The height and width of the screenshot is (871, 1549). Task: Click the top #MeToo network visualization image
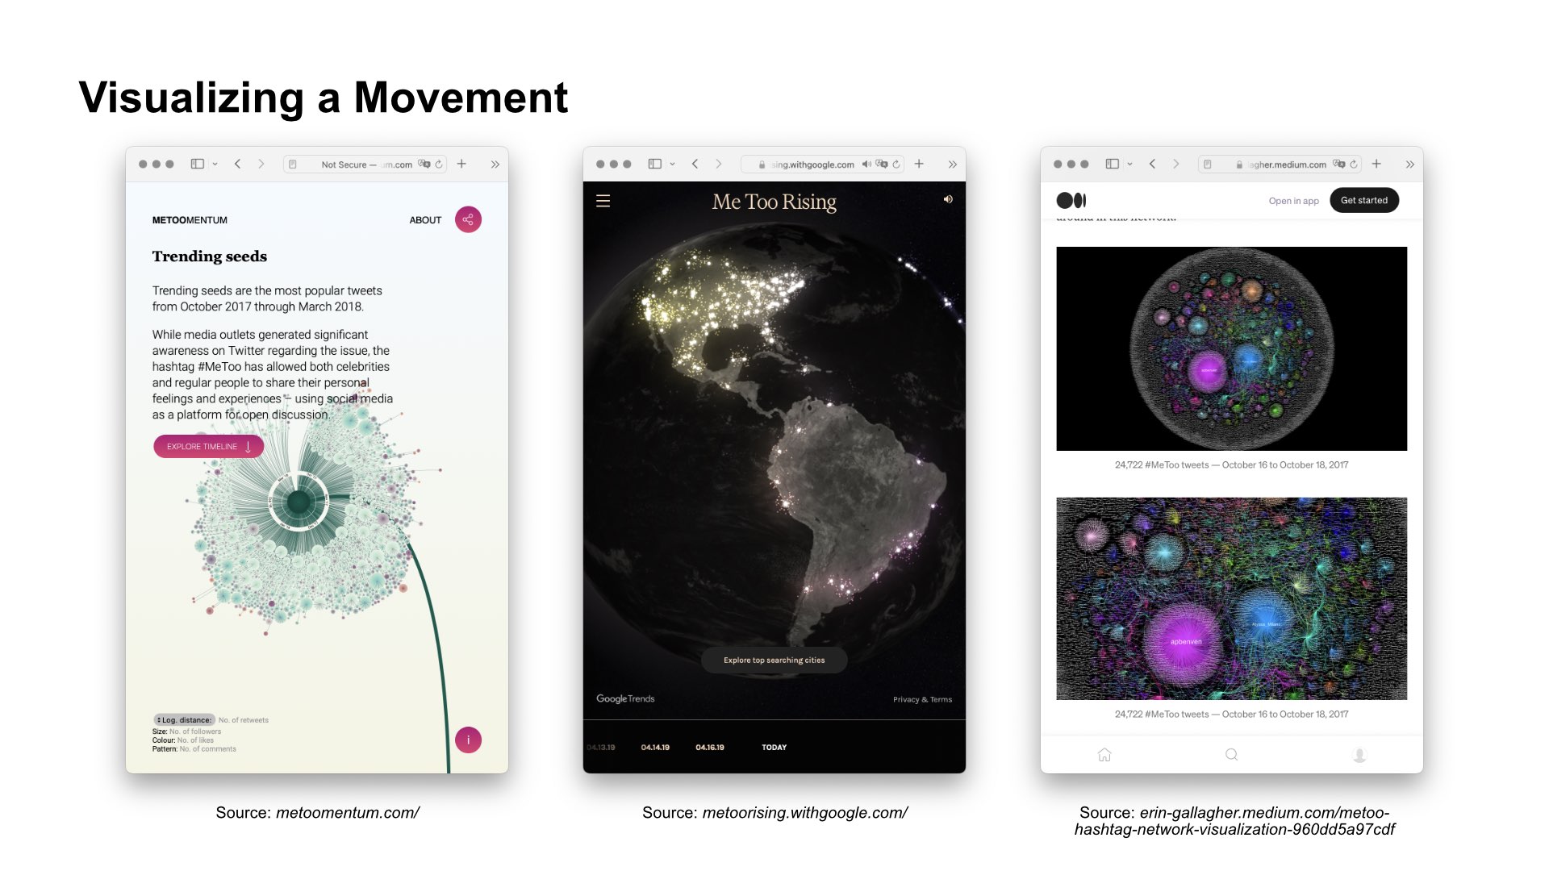click(1231, 348)
